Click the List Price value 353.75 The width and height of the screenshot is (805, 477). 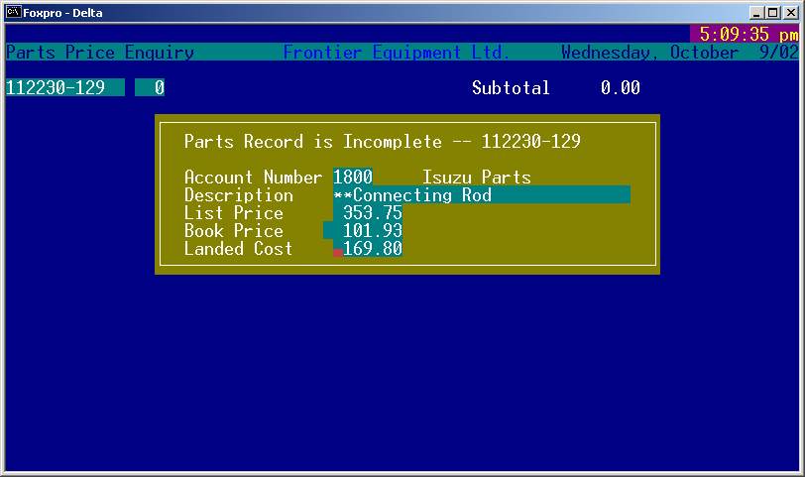click(369, 213)
